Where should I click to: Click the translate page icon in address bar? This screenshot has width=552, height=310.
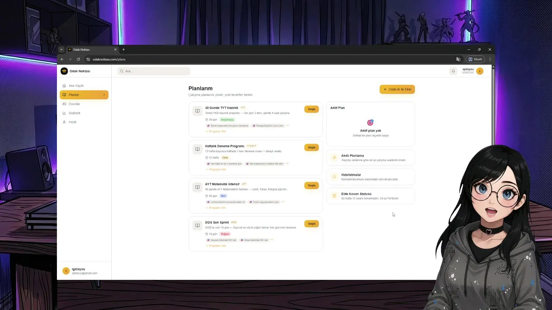point(458,59)
